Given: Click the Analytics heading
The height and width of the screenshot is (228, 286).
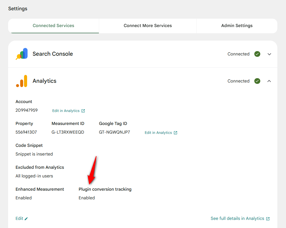Looking at the screenshot, I should coord(44,81).
